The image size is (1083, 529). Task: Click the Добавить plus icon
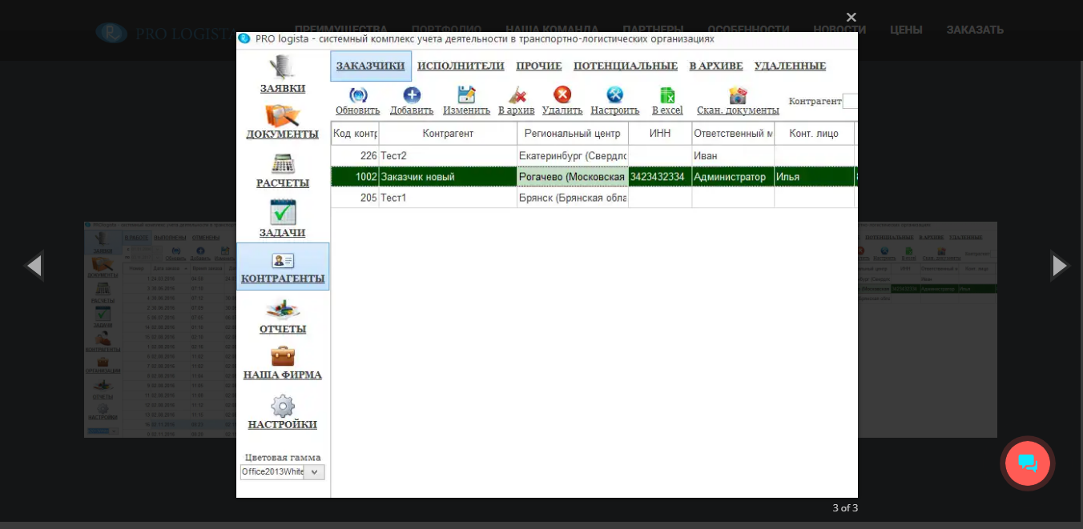coord(412,95)
